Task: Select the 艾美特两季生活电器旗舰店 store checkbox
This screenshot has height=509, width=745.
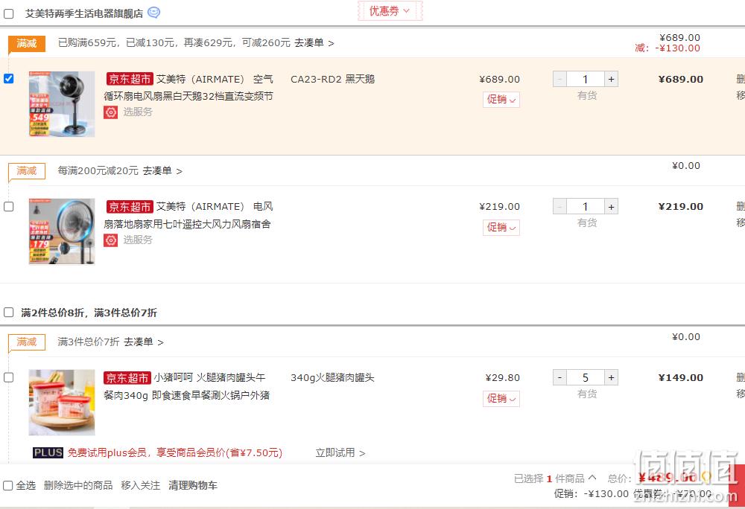Action: [8, 13]
